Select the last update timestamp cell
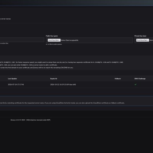 (x=16, y=85)
